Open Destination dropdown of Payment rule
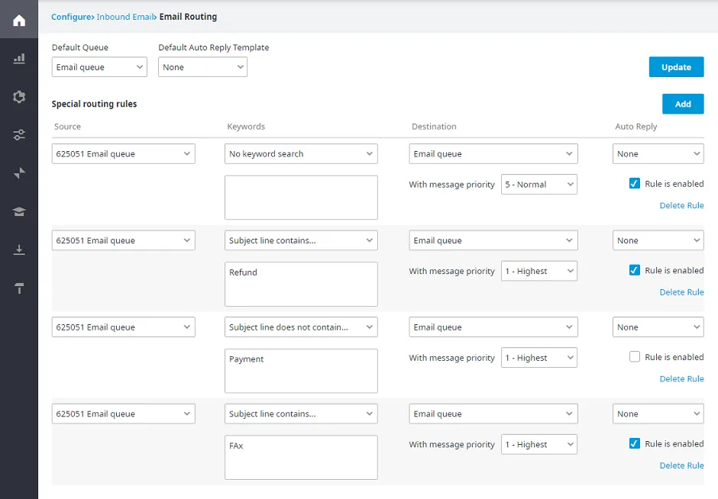Screen dimensions: 718x499 [493, 327]
